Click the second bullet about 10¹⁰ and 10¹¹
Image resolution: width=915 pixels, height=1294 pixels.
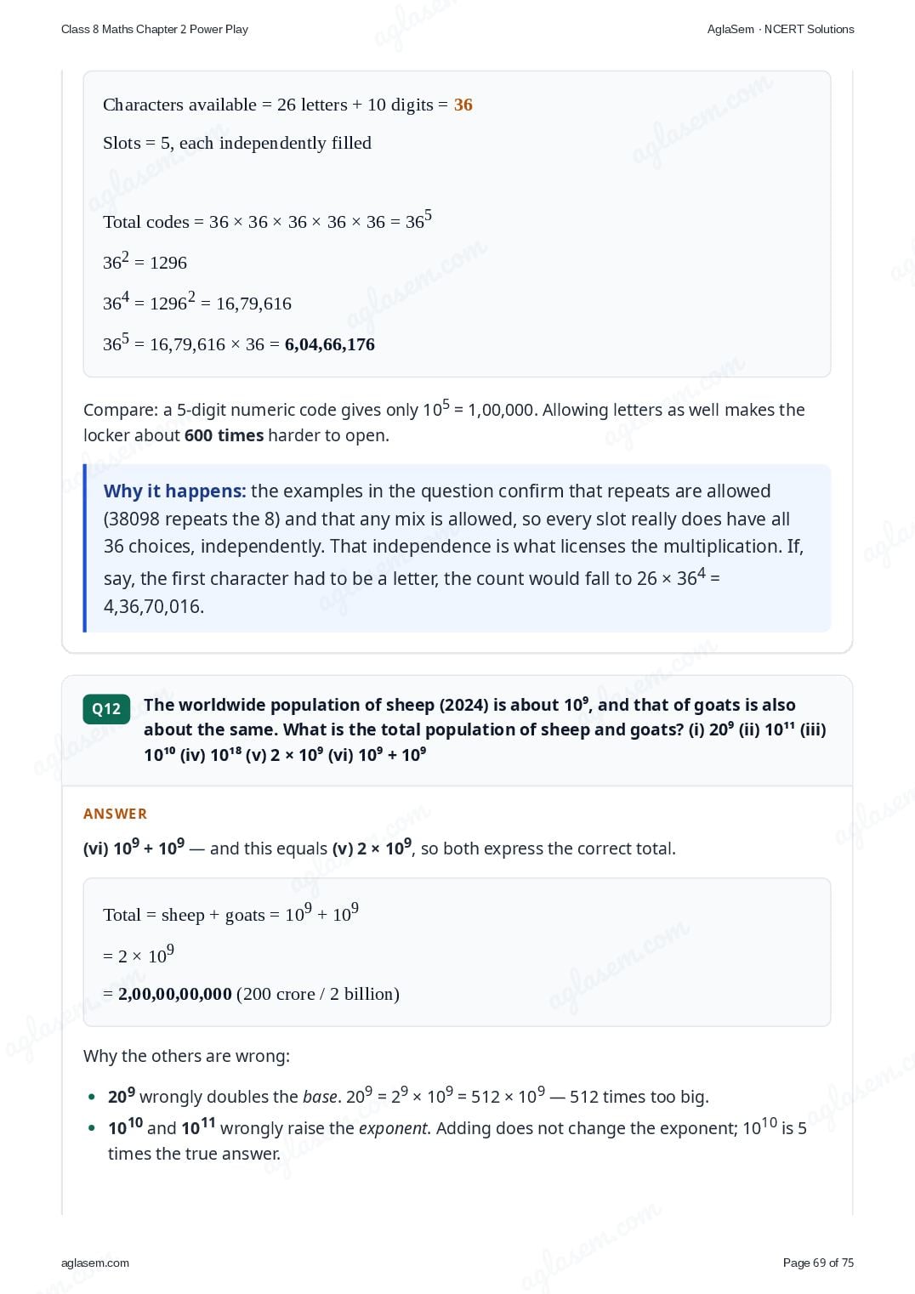457,1140
